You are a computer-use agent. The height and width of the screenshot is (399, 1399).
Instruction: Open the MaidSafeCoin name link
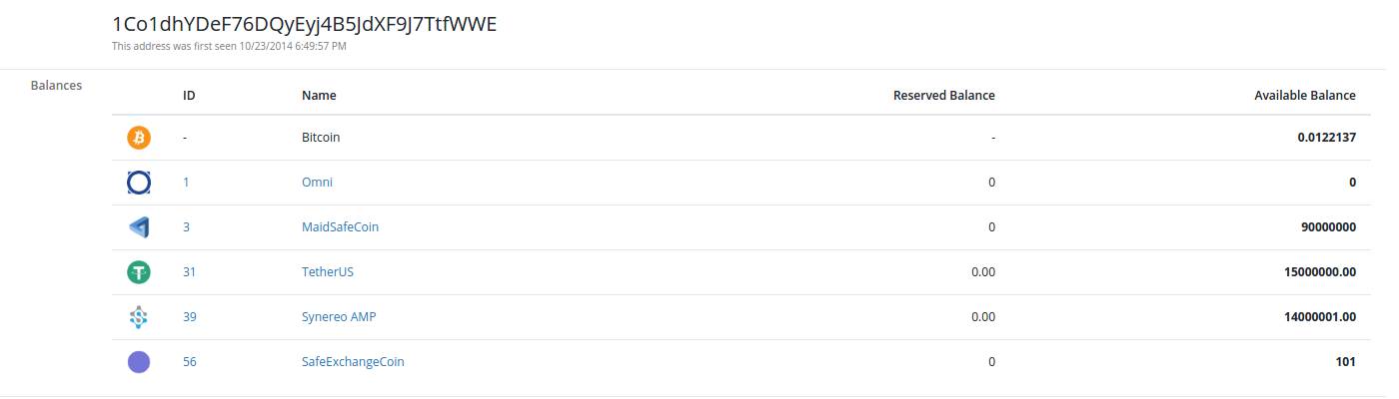[340, 227]
